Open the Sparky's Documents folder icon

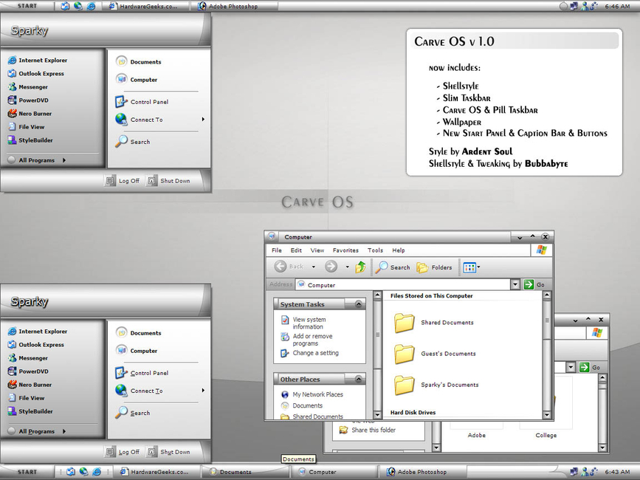coord(404,385)
